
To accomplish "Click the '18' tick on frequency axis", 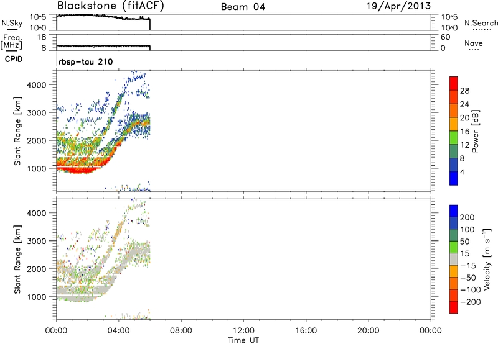I will tap(42, 37).
